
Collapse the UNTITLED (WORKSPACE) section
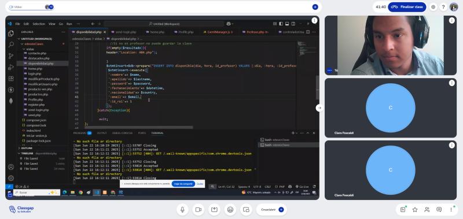(36, 39)
